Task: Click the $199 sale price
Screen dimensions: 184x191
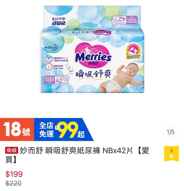Action: [x=14, y=174]
